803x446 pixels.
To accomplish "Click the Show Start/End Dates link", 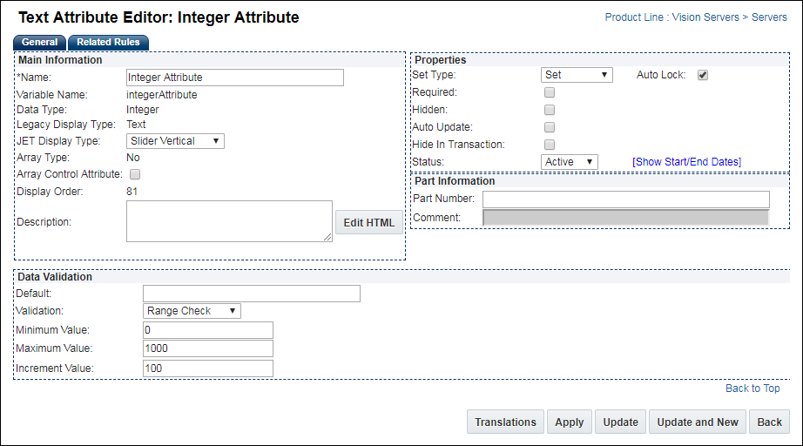I will (687, 162).
